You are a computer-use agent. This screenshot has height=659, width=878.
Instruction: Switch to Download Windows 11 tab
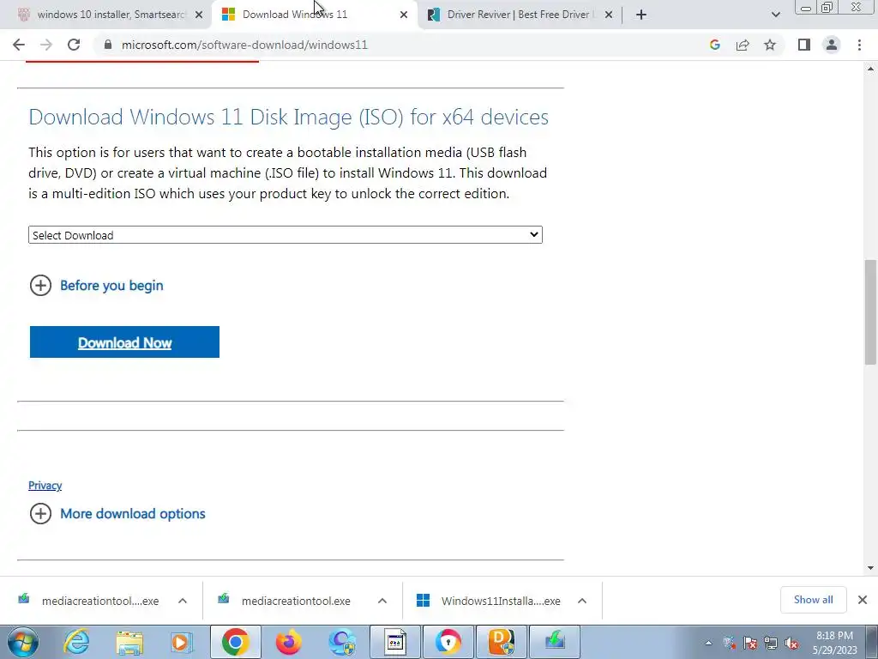click(314, 15)
